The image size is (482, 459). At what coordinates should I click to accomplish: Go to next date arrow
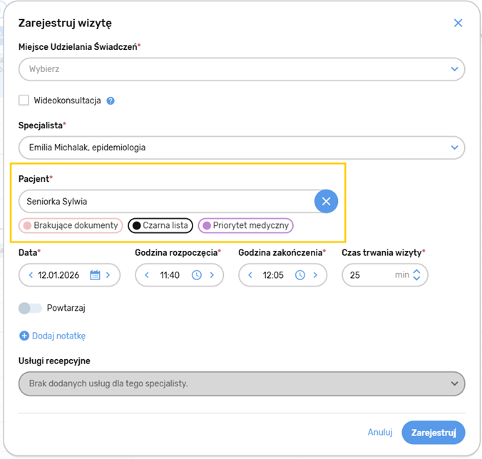tap(108, 275)
